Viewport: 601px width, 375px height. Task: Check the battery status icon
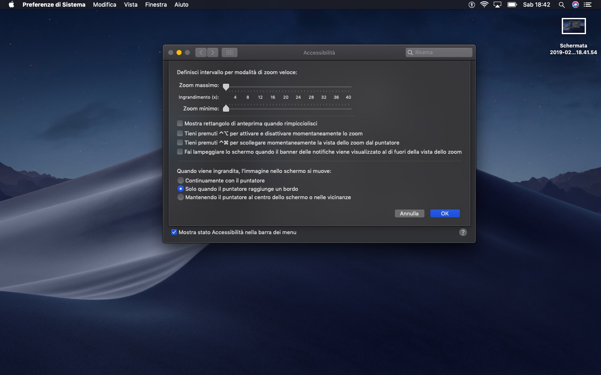click(512, 5)
